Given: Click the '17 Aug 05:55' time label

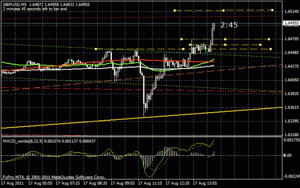Looking at the screenshot, I should (x=40, y=183).
